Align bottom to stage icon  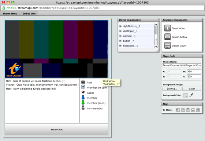(193, 110)
